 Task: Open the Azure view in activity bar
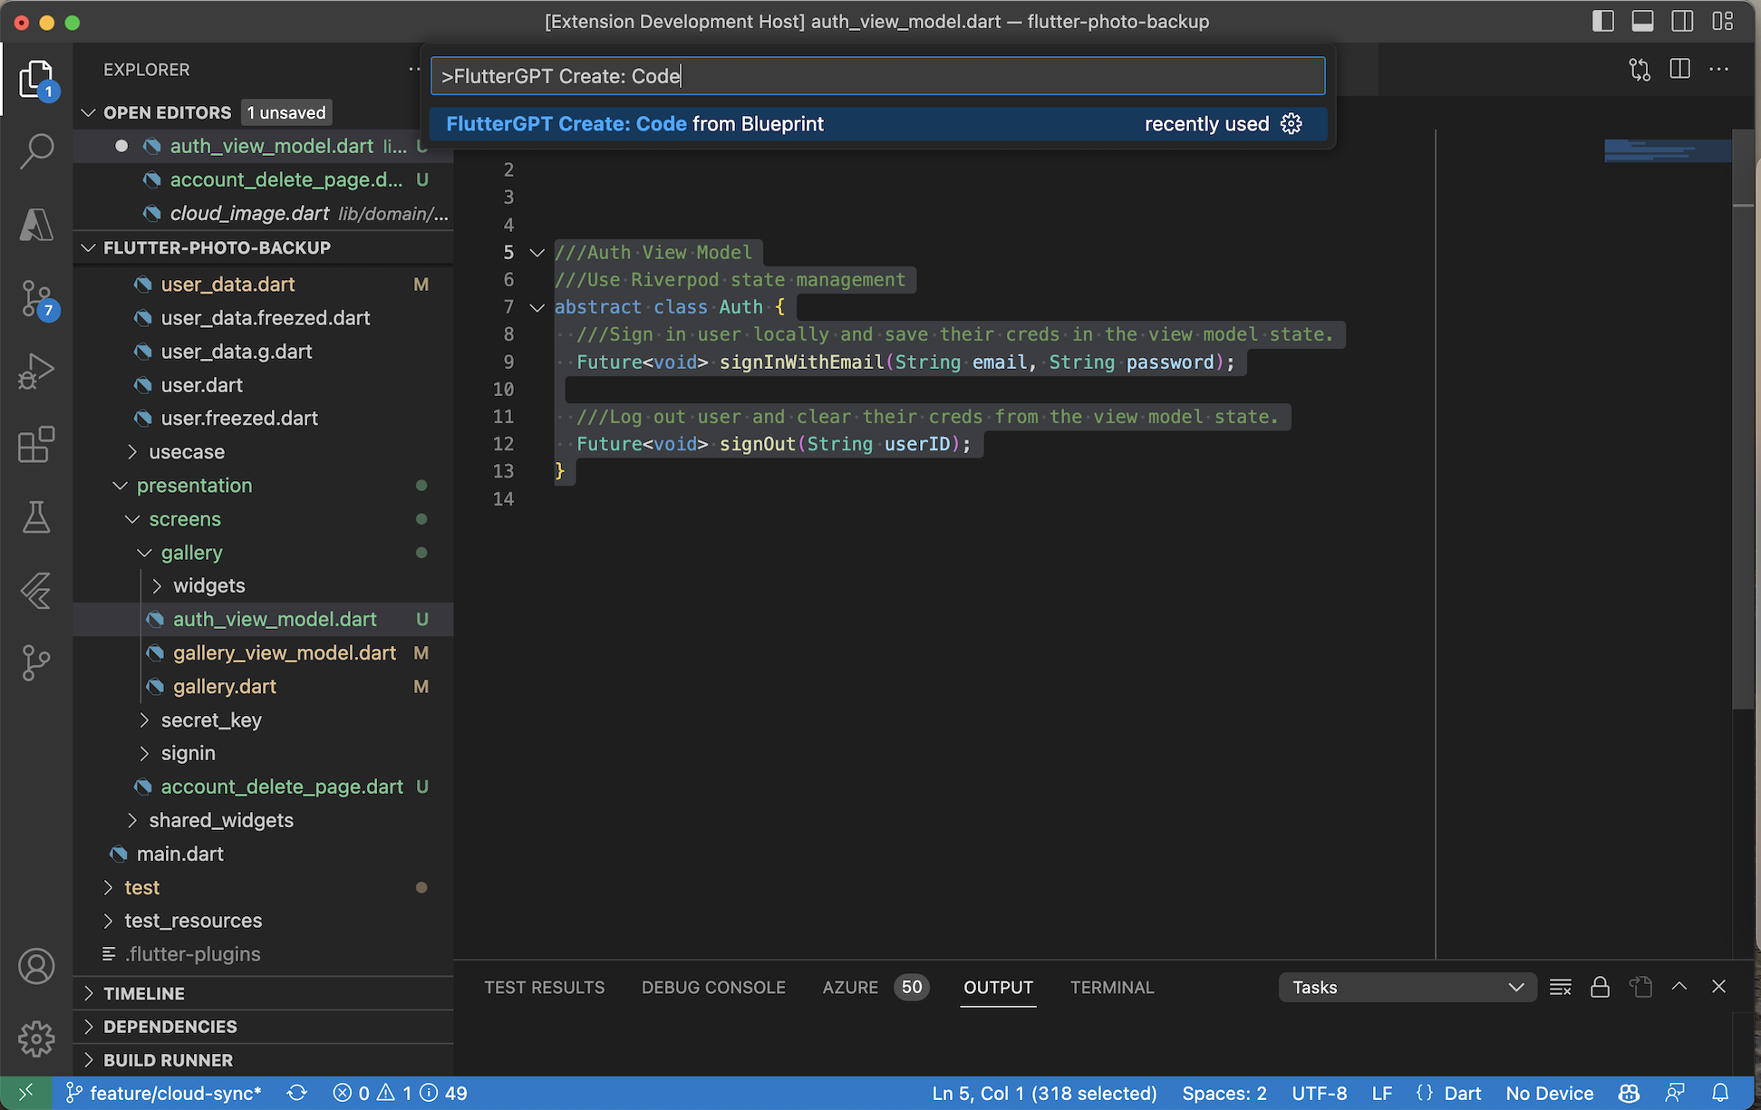tap(36, 224)
